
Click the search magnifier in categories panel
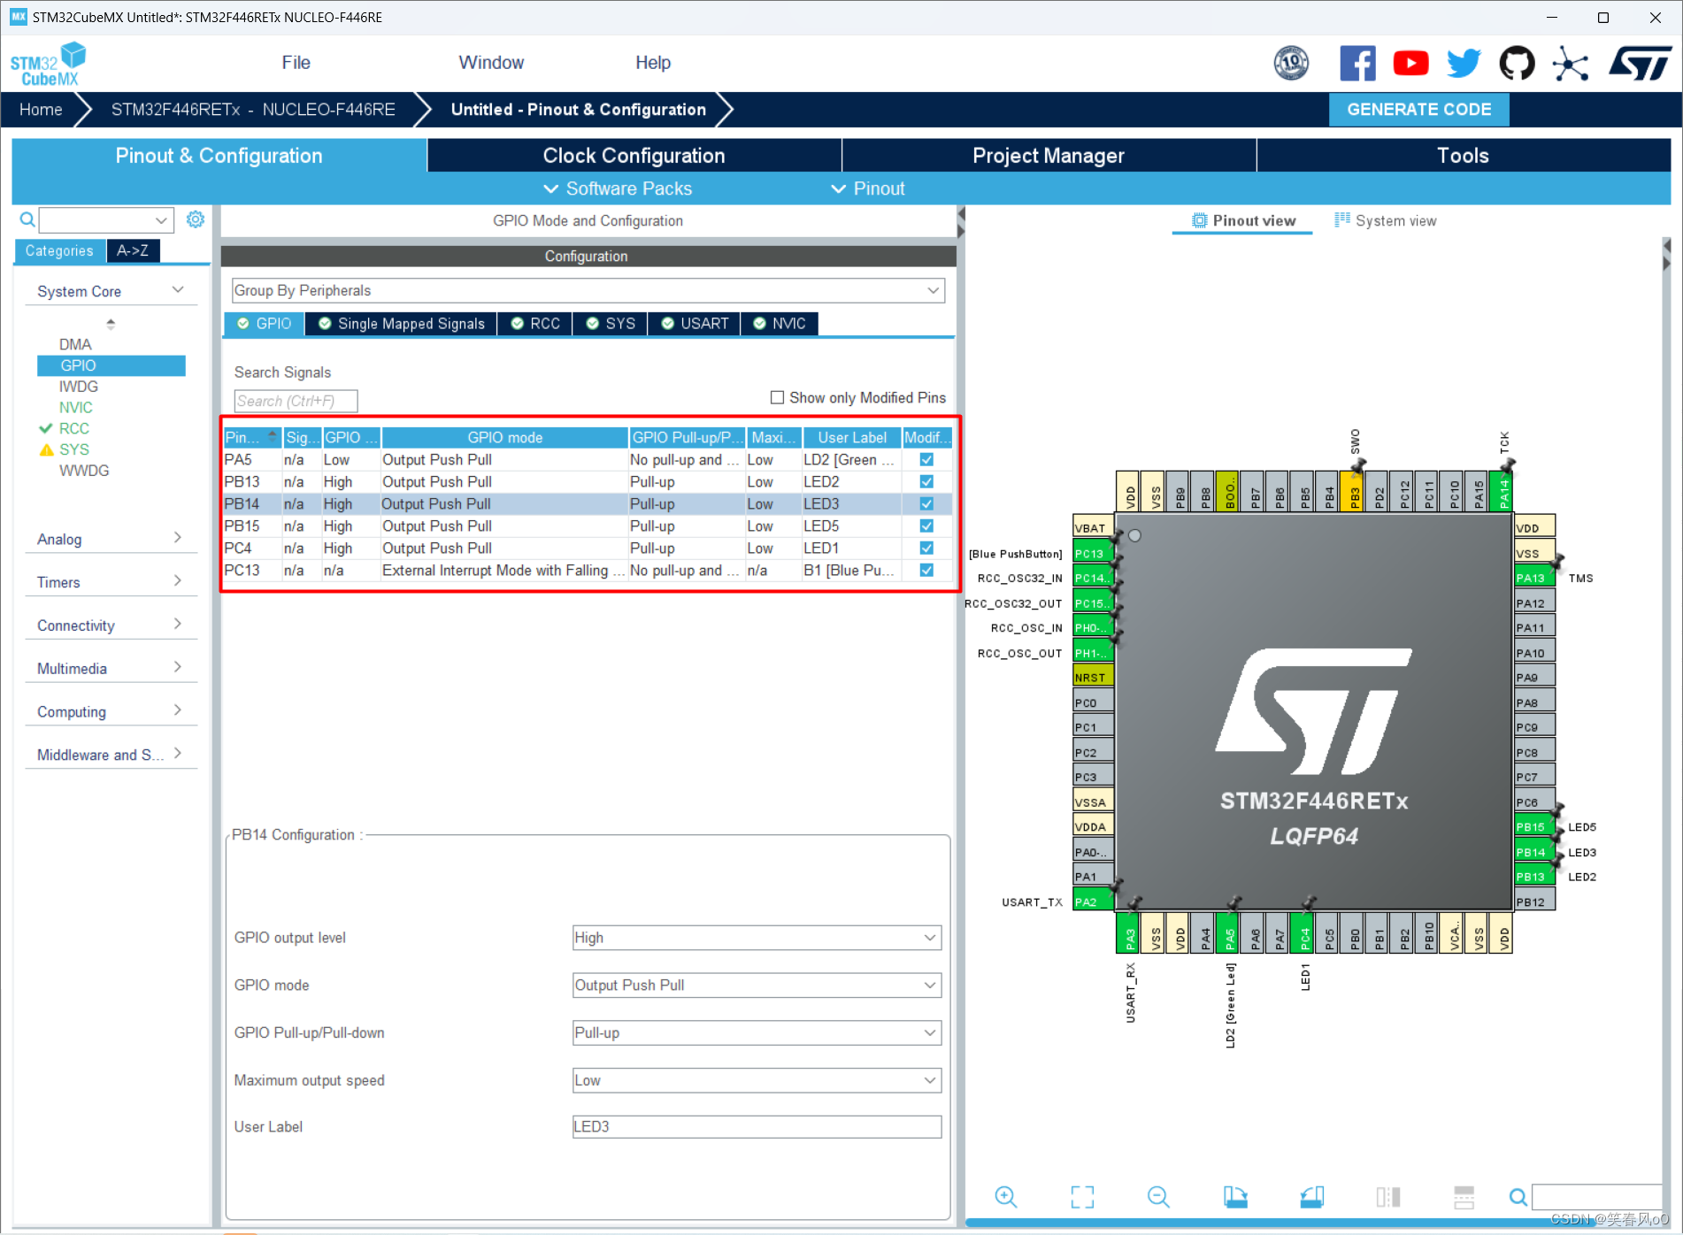pos(27,219)
